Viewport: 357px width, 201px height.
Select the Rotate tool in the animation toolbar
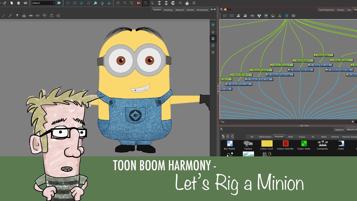pos(75,3)
